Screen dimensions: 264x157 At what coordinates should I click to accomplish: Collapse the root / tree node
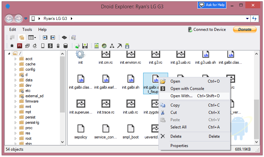[9, 53]
